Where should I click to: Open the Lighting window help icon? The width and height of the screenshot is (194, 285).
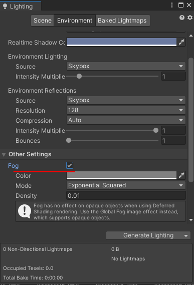[x=182, y=18]
